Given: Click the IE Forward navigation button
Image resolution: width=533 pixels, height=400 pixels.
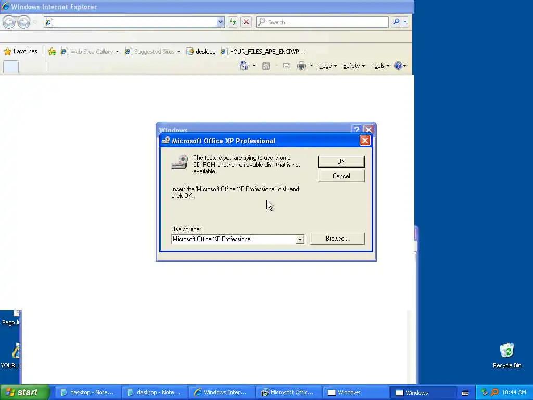Looking at the screenshot, I should point(23,22).
